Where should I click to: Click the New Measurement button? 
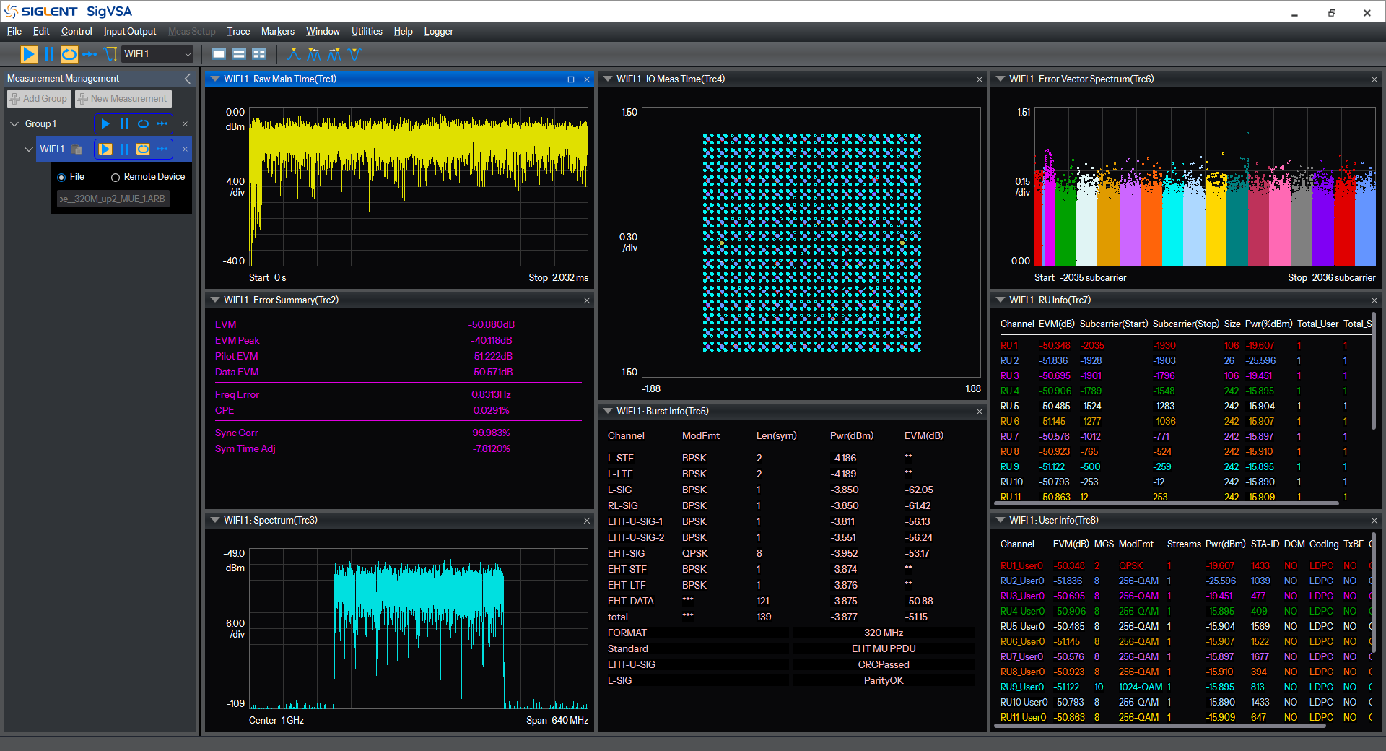[123, 99]
